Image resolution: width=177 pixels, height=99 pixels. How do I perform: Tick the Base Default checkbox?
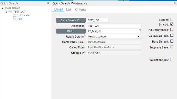click(x=172, y=41)
